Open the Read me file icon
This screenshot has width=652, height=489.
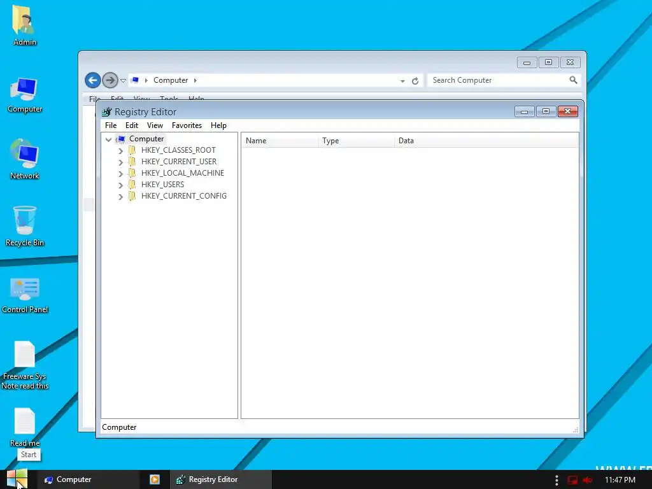(25, 427)
